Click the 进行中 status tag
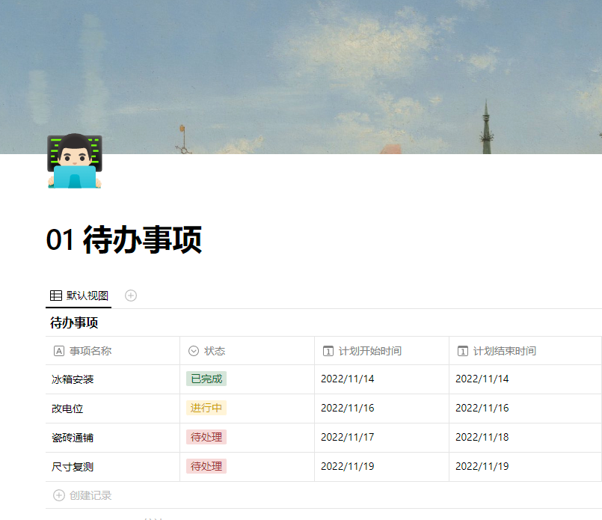This screenshot has height=520, width=602. (206, 408)
